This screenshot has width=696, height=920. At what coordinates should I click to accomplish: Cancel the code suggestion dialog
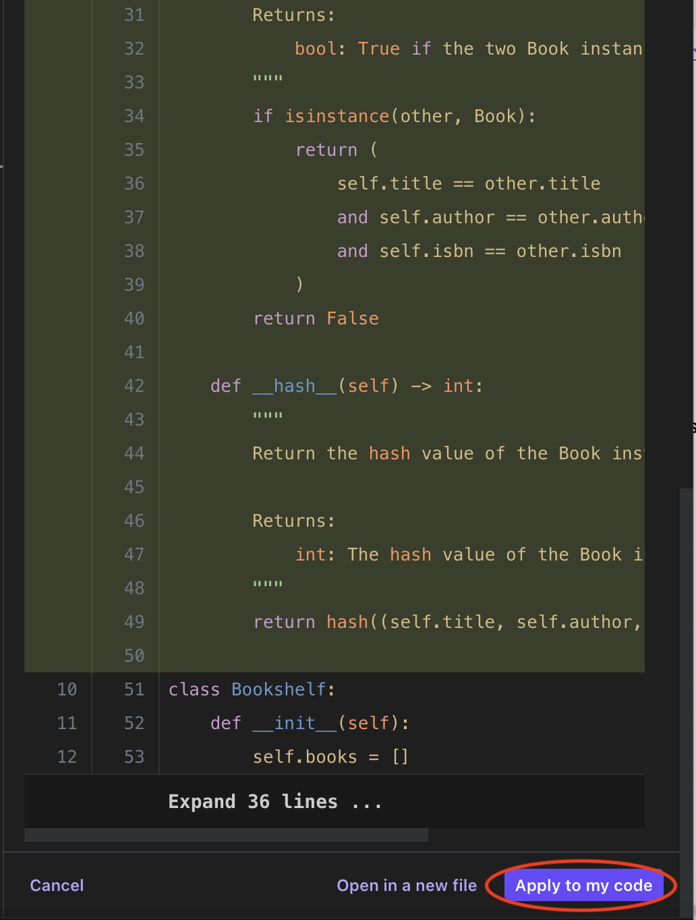pos(57,885)
